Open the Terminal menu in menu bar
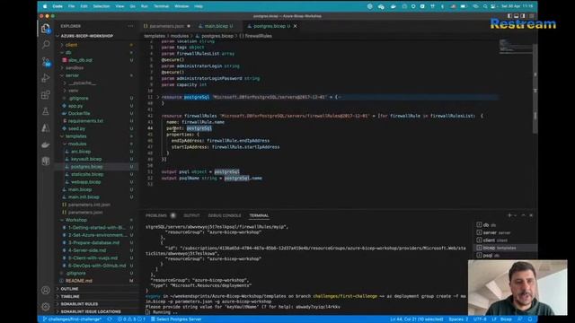The width and height of the screenshot is (575, 323). pyautogui.click(x=161, y=6)
